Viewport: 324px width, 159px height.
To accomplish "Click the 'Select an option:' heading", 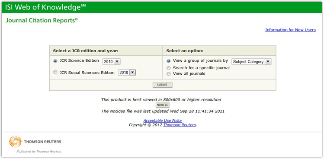I will [x=185, y=51].
